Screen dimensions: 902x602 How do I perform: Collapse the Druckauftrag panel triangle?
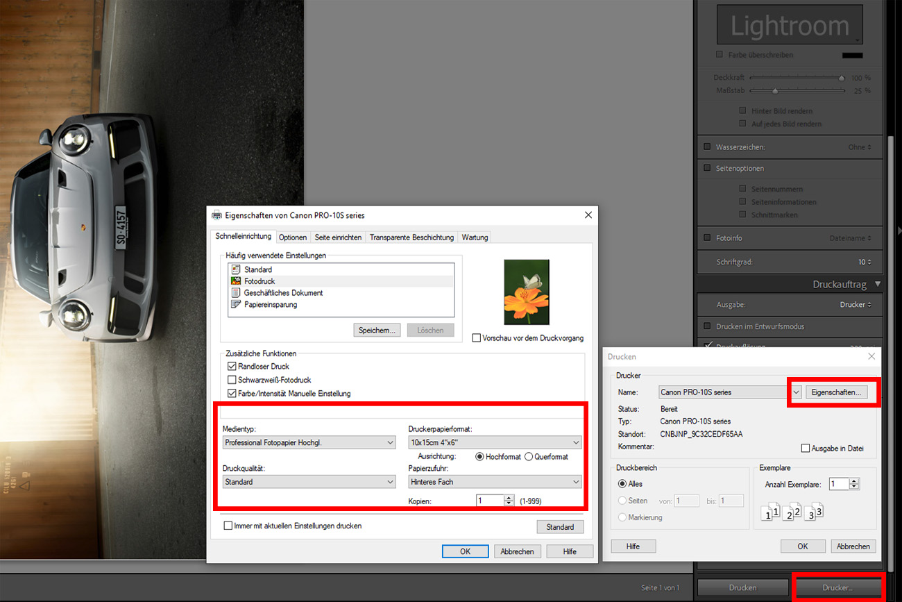(x=878, y=284)
